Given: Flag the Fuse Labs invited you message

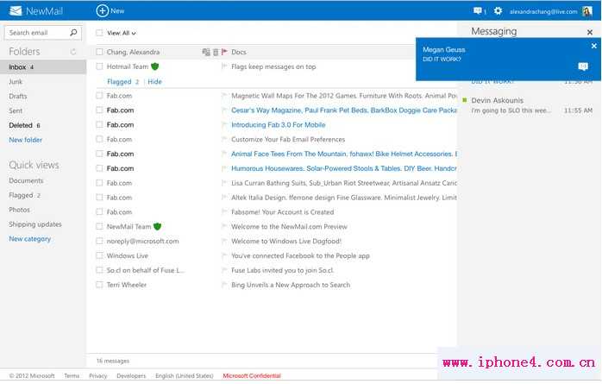Looking at the screenshot, I should tap(224, 270).
